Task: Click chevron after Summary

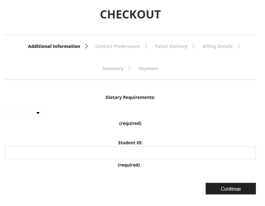Action: pos(129,69)
